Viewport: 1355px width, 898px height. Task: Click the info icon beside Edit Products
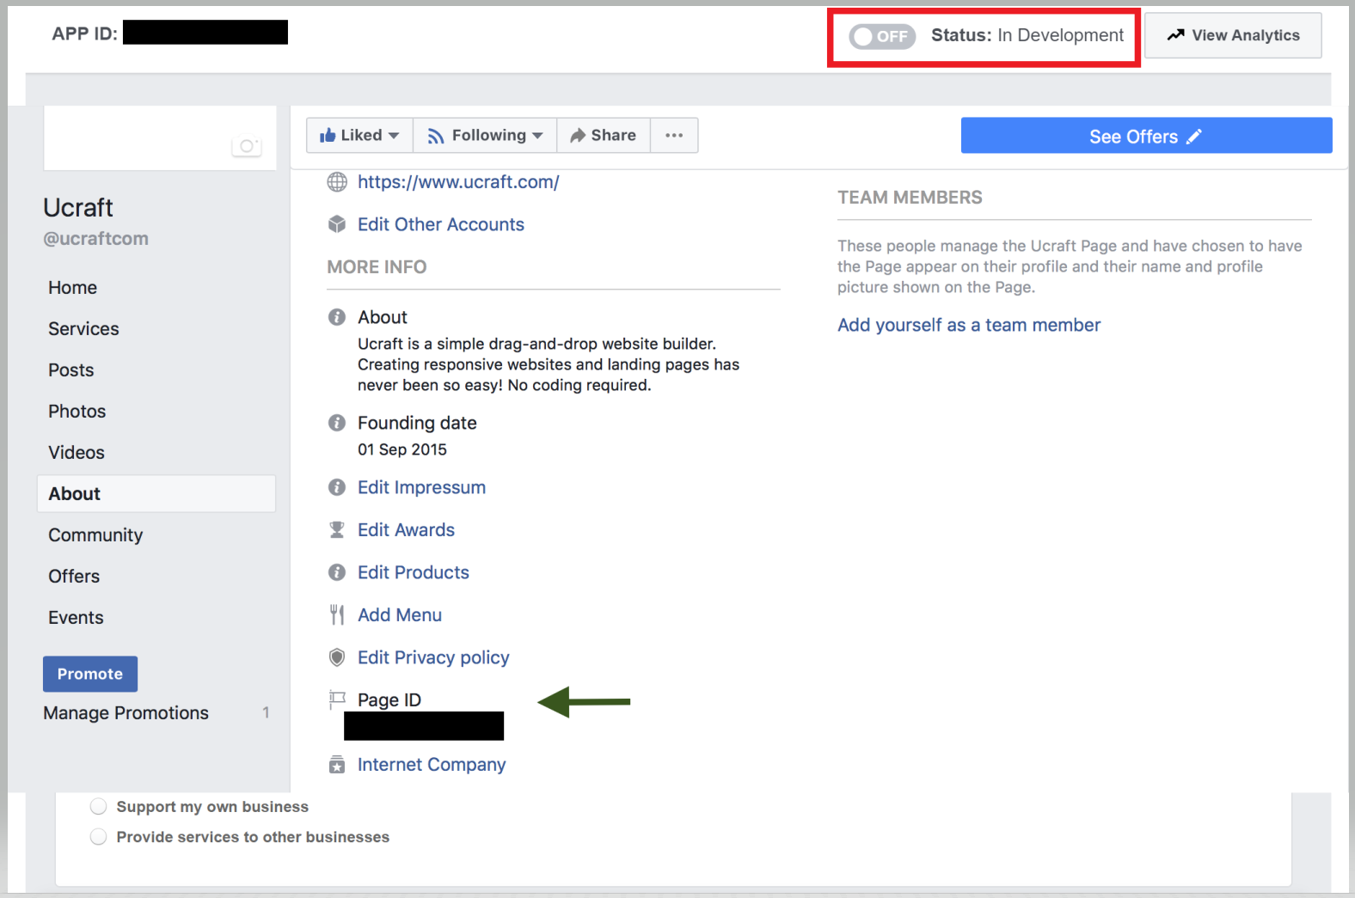click(x=337, y=572)
